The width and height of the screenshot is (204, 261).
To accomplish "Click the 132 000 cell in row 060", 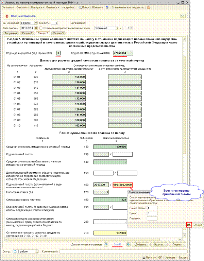I will pyautogui.click(x=69, y=99).
